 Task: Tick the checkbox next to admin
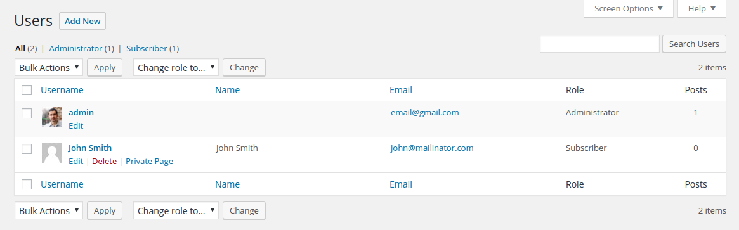(27, 113)
